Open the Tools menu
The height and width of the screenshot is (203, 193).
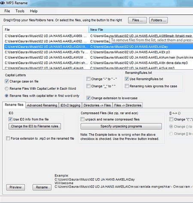[x=20, y=11]
